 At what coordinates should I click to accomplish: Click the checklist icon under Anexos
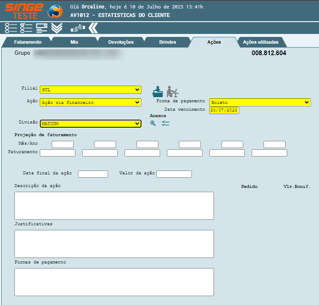click(x=165, y=123)
